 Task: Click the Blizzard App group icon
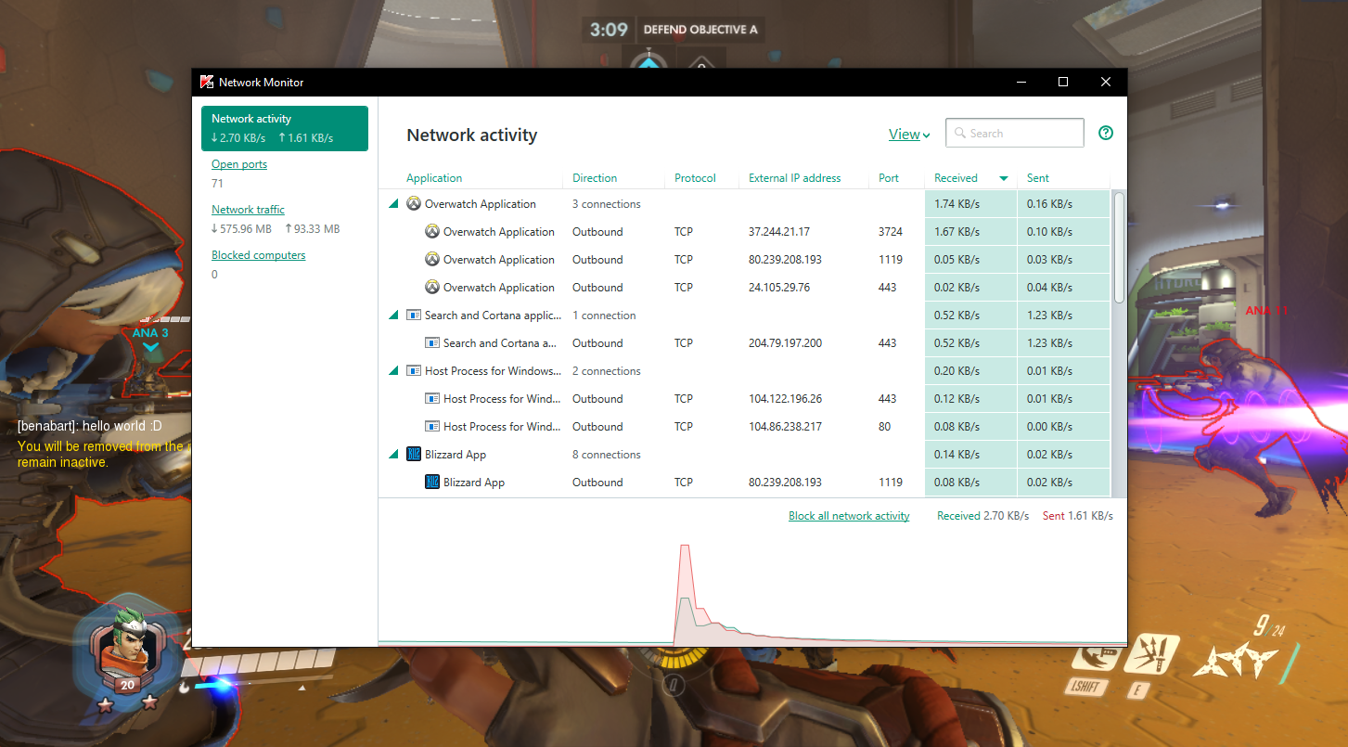click(x=414, y=455)
